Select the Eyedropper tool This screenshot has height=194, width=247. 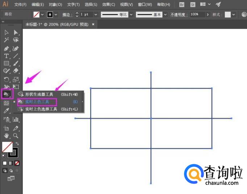tap(6, 111)
